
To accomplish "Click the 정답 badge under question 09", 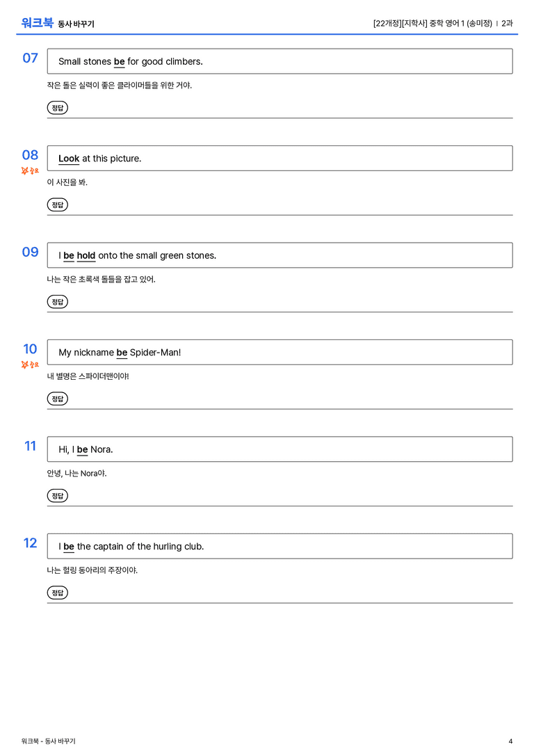I will pos(57,301).
